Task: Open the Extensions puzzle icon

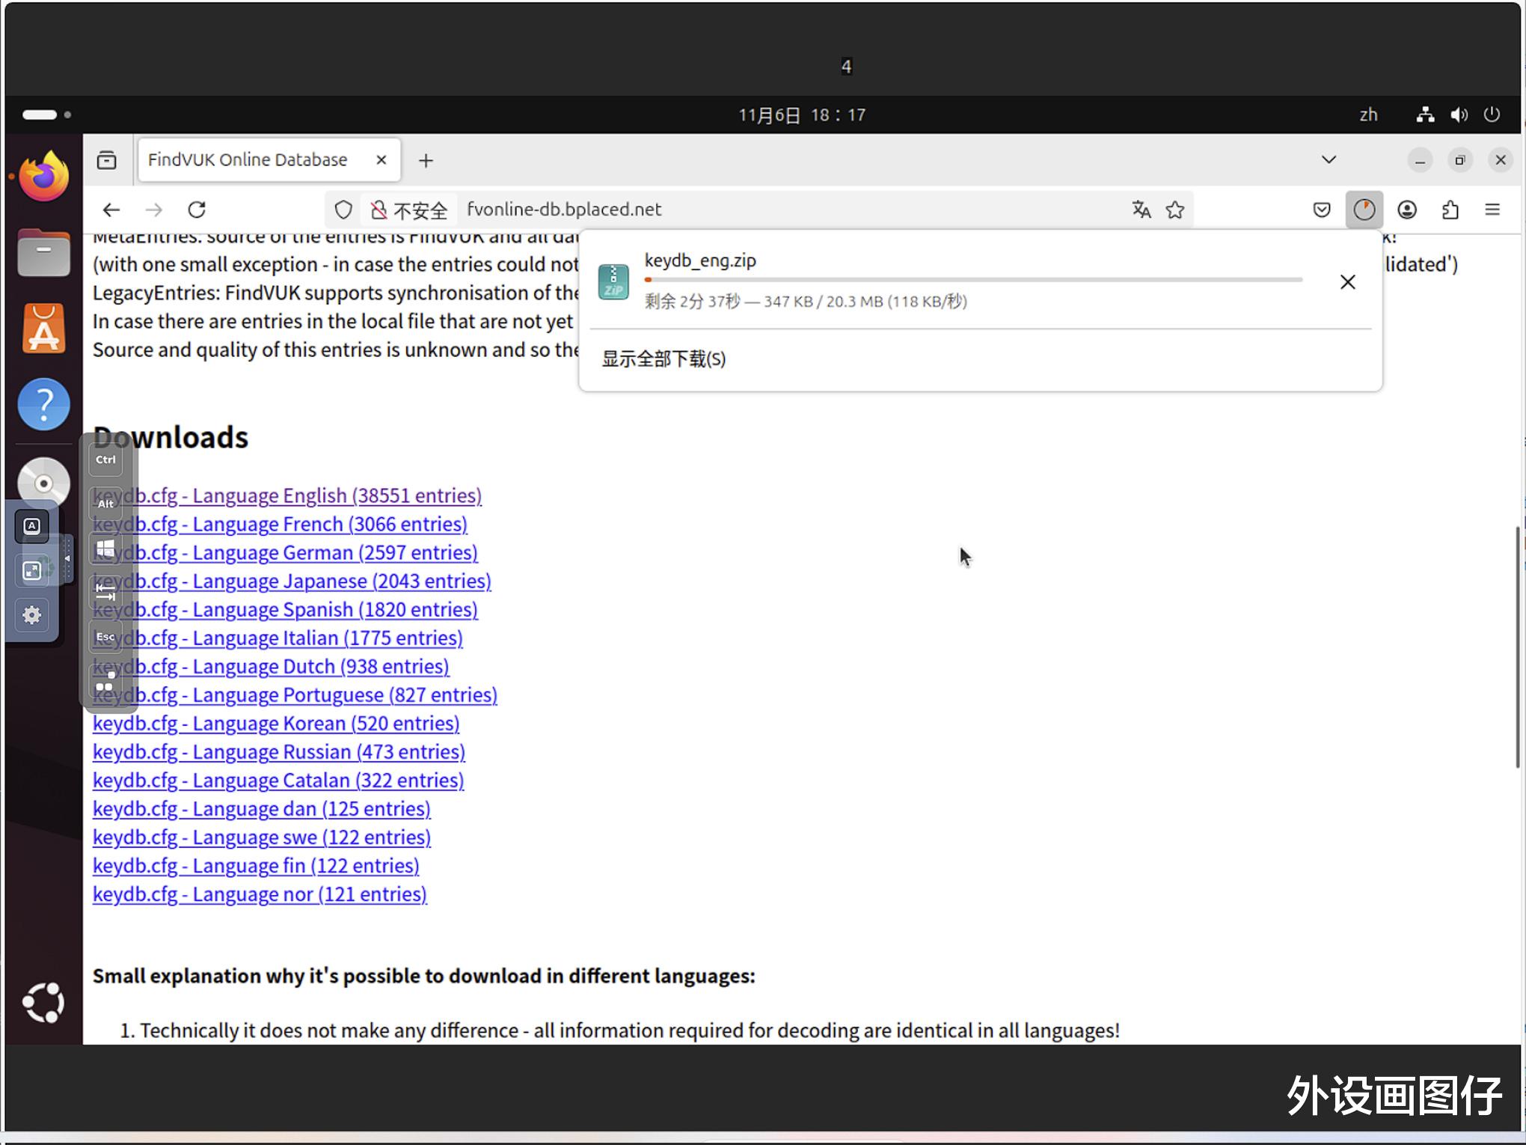Action: [1450, 210]
